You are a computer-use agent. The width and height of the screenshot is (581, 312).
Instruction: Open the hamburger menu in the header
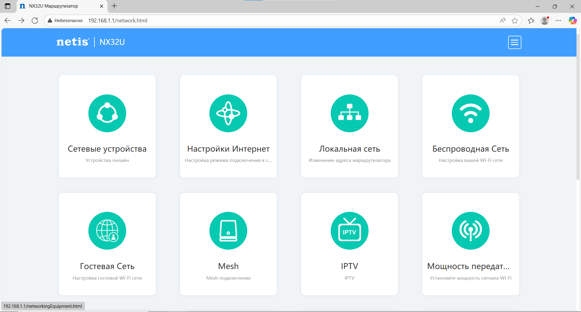[x=514, y=42]
